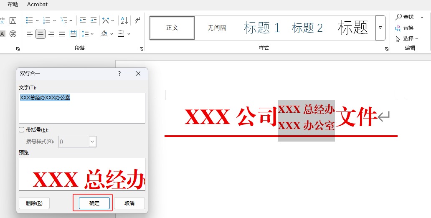Decrease the paragraph indent
The height and width of the screenshot is (218, 431).
coord(82,20)
